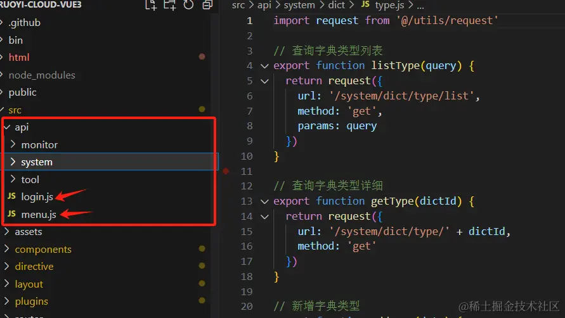Image resolution: width=565 pixels, height=318 pixels.
Task: Click line number 1 in gutter
Action: [250, 20]
